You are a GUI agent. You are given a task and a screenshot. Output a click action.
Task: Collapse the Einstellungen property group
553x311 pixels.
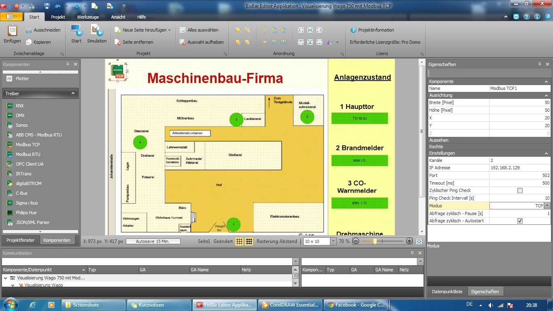[547, 153]
